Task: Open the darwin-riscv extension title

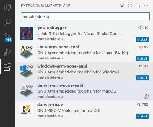Action: coord(50,105)
